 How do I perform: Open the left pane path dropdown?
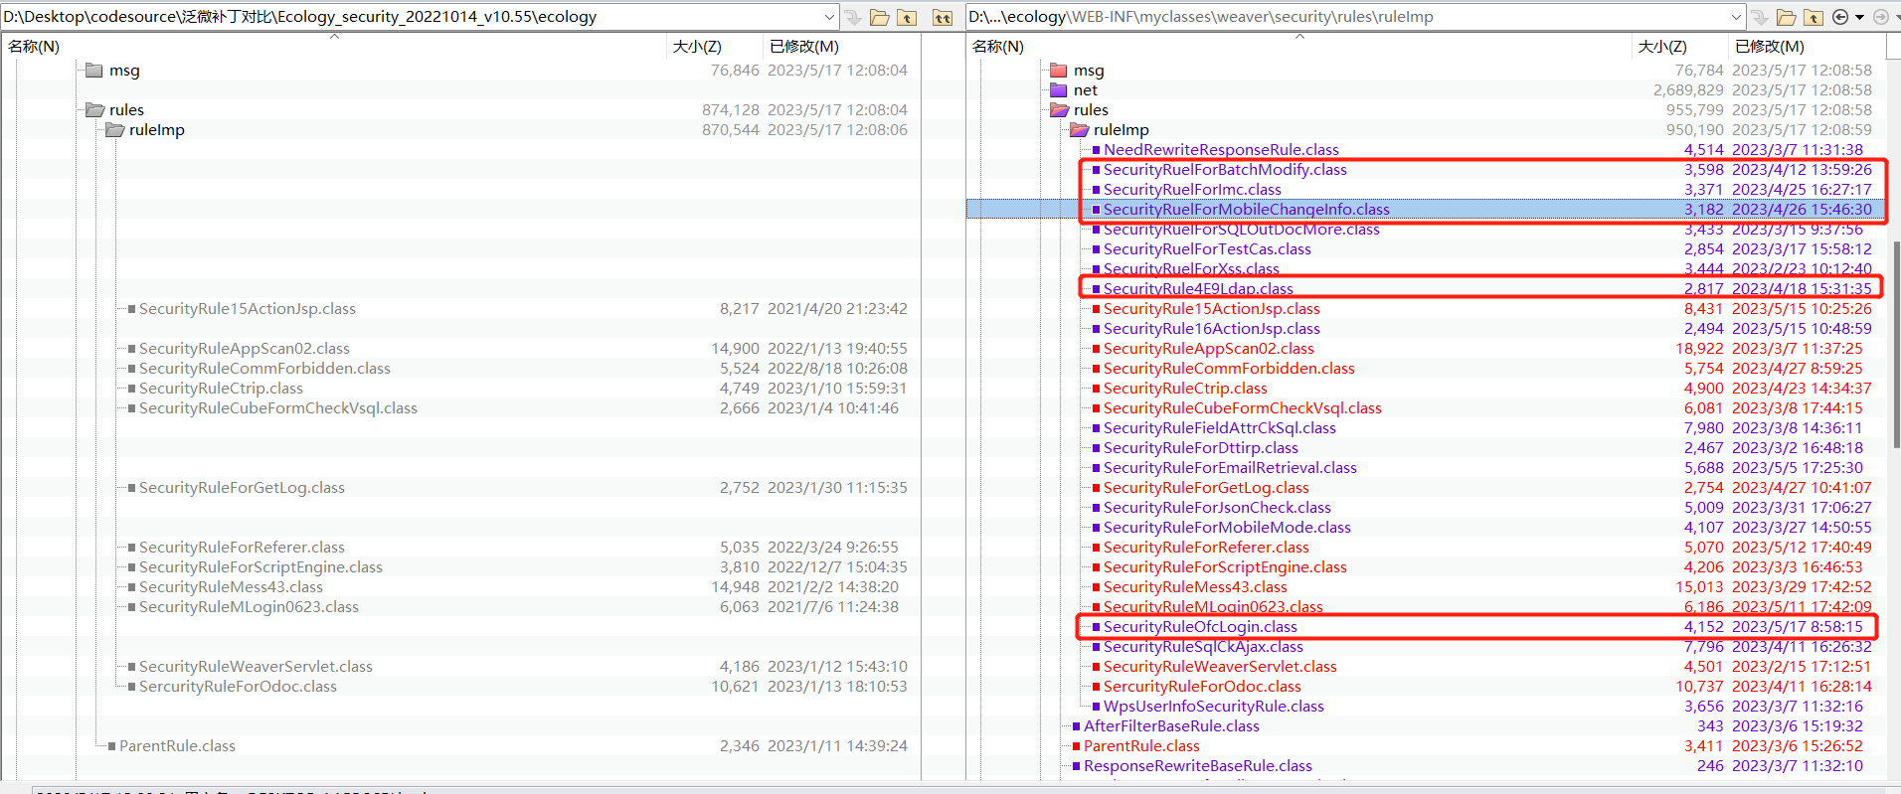pos(829,17)
